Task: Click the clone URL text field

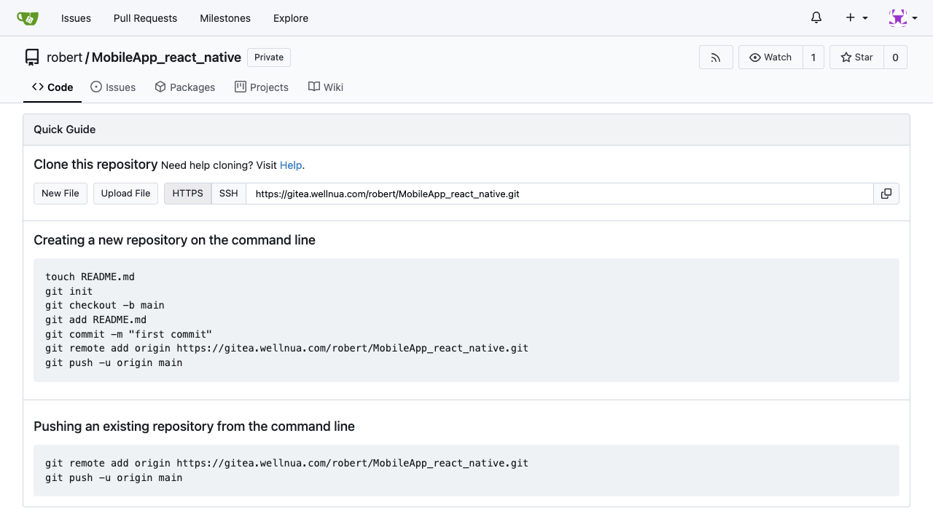Action: coord(559,194)
